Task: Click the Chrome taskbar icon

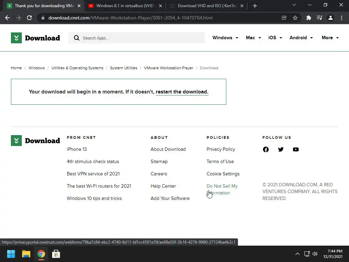Action: coord(41,254)
